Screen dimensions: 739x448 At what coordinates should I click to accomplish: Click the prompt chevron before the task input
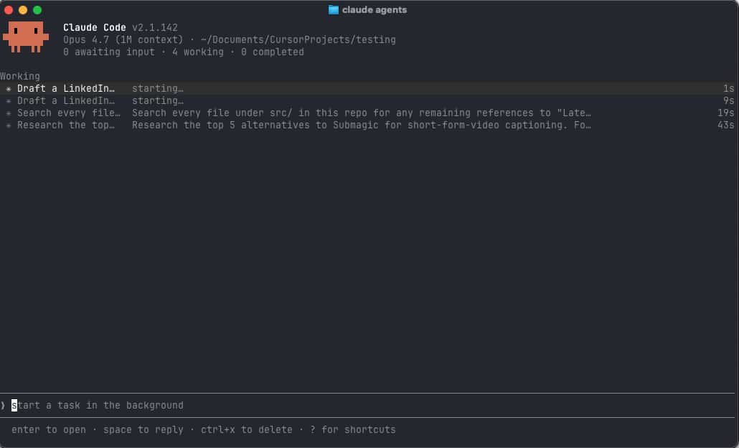4,405
